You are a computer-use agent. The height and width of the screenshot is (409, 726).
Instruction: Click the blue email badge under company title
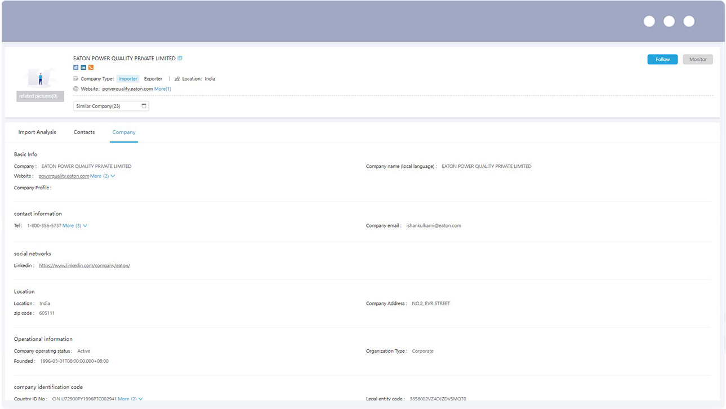[76, 68]
